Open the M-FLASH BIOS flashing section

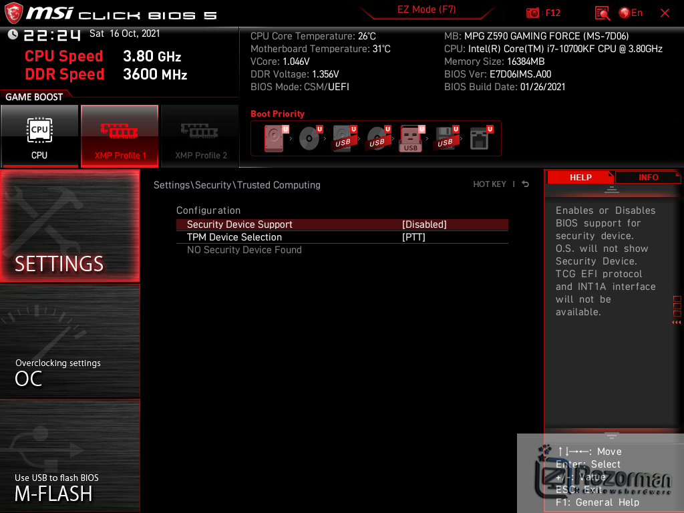(x=69, y=456)
